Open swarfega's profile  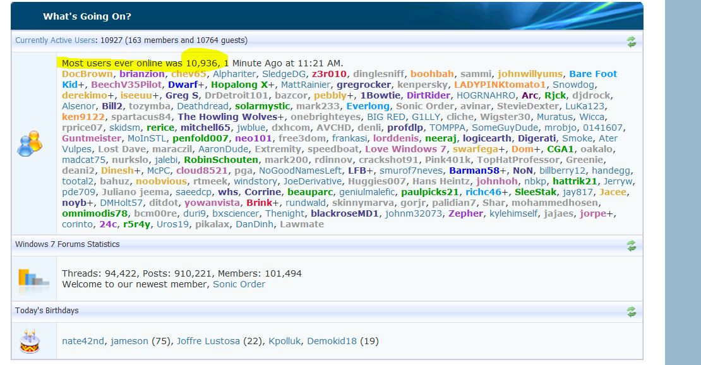(x=476, y=149)
